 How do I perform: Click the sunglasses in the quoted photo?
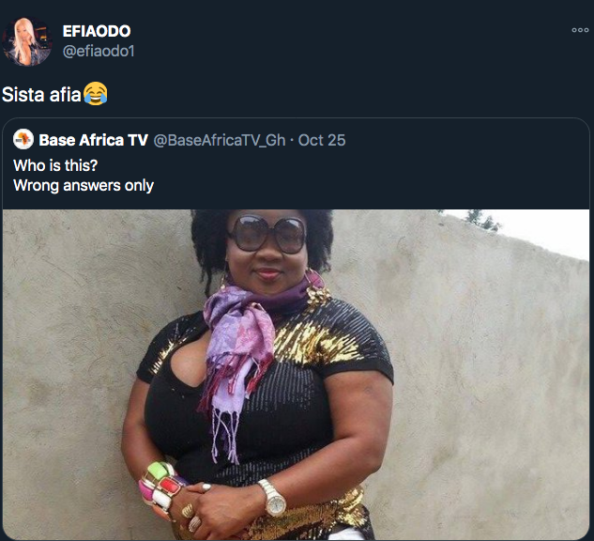pos(267,234)
